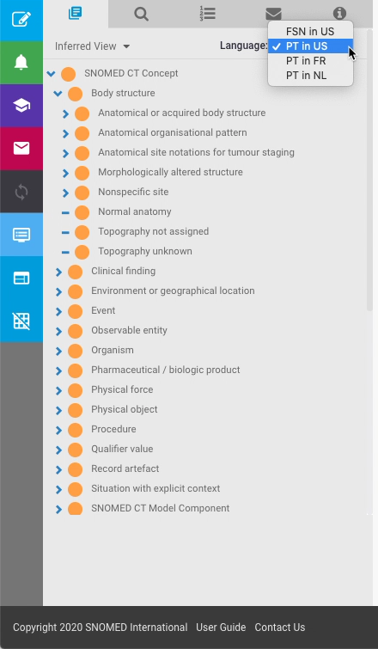
Task: Switch to the search magnifier tab
Action: 142,14
